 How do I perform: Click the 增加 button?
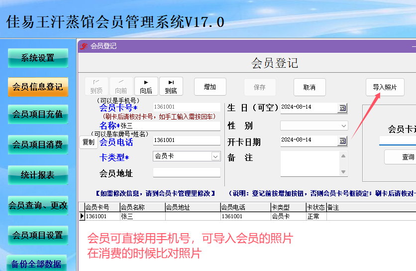pos(210,87)
